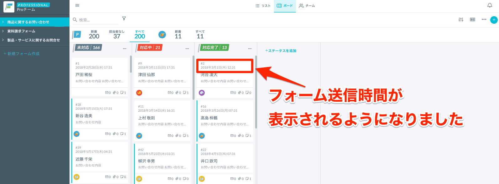Switch to ボード view tab

(285, 6)
